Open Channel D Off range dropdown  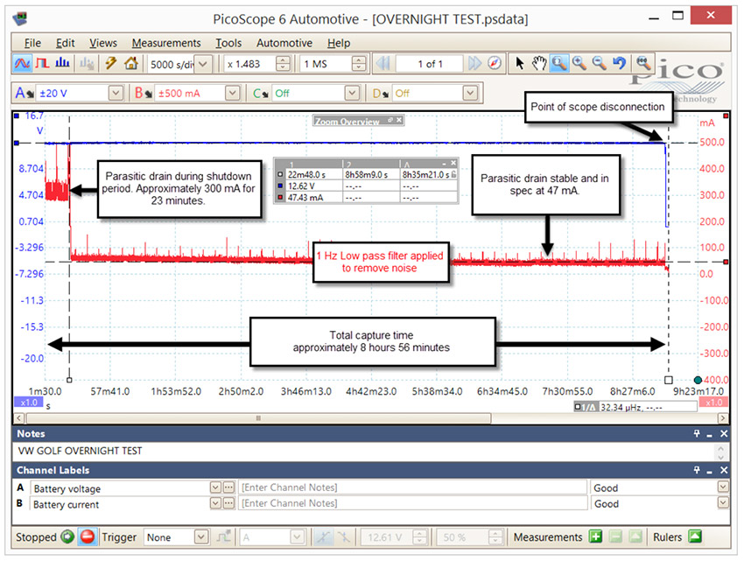coord(470,93)
